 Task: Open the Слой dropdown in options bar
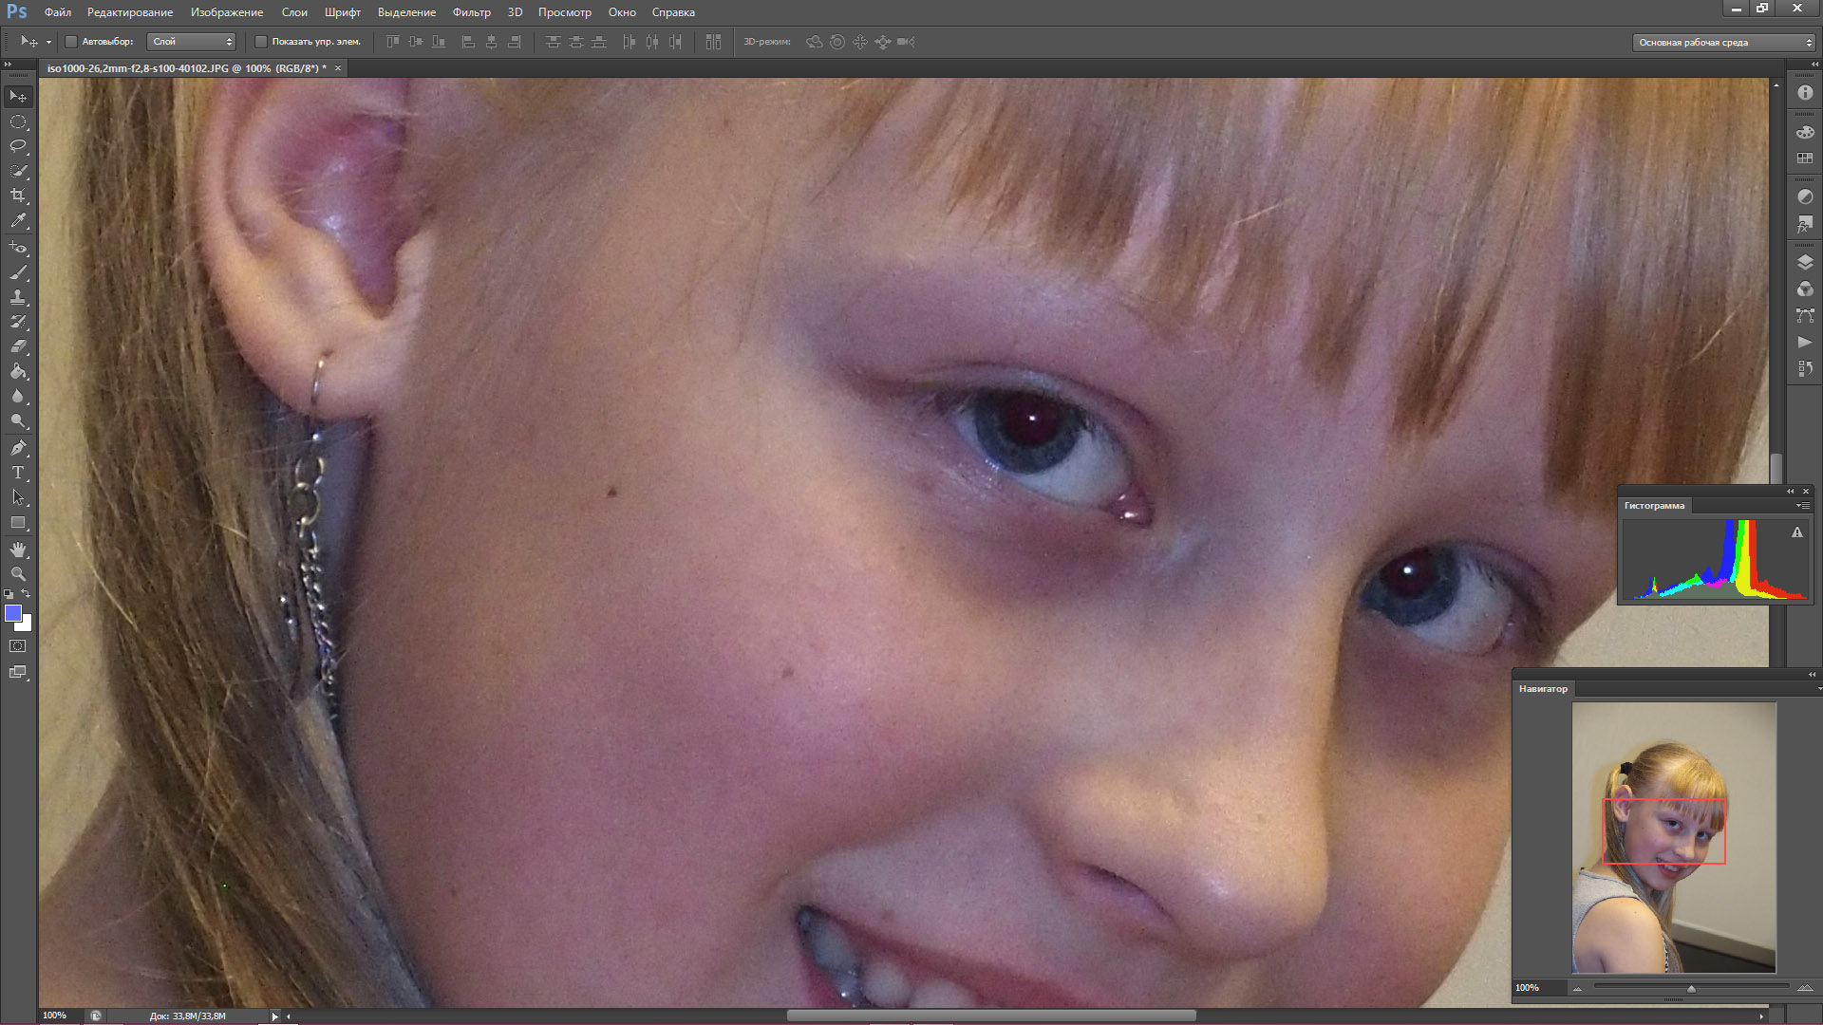pyautogui.click(x=193, y=42)
